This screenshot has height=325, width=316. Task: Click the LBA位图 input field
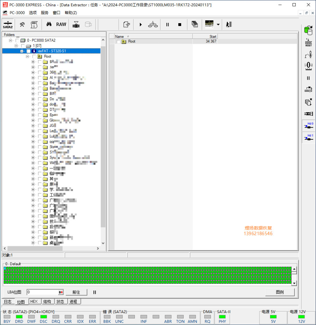(x=42, y=292)
